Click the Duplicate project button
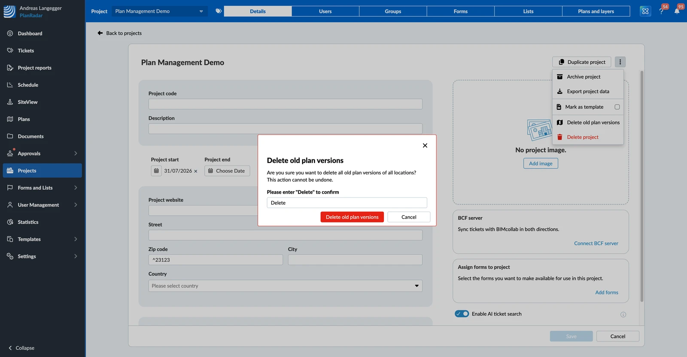The height and width of the screenshot is (357, 687). [x=582, y=62]
